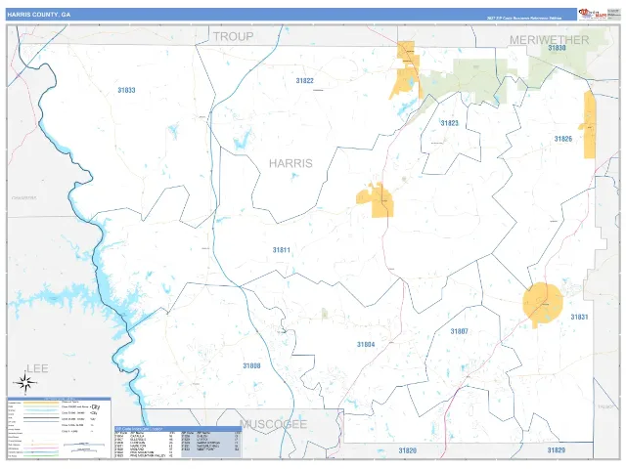Select ZIP code label 31830
Screen dimensions: 626x469
(557, 48)
